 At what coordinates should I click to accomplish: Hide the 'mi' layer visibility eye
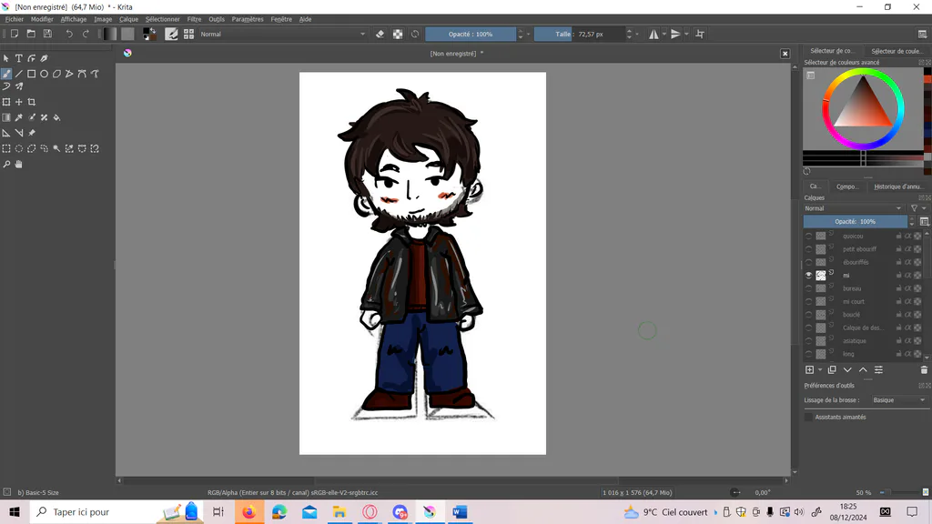point(808,275)
